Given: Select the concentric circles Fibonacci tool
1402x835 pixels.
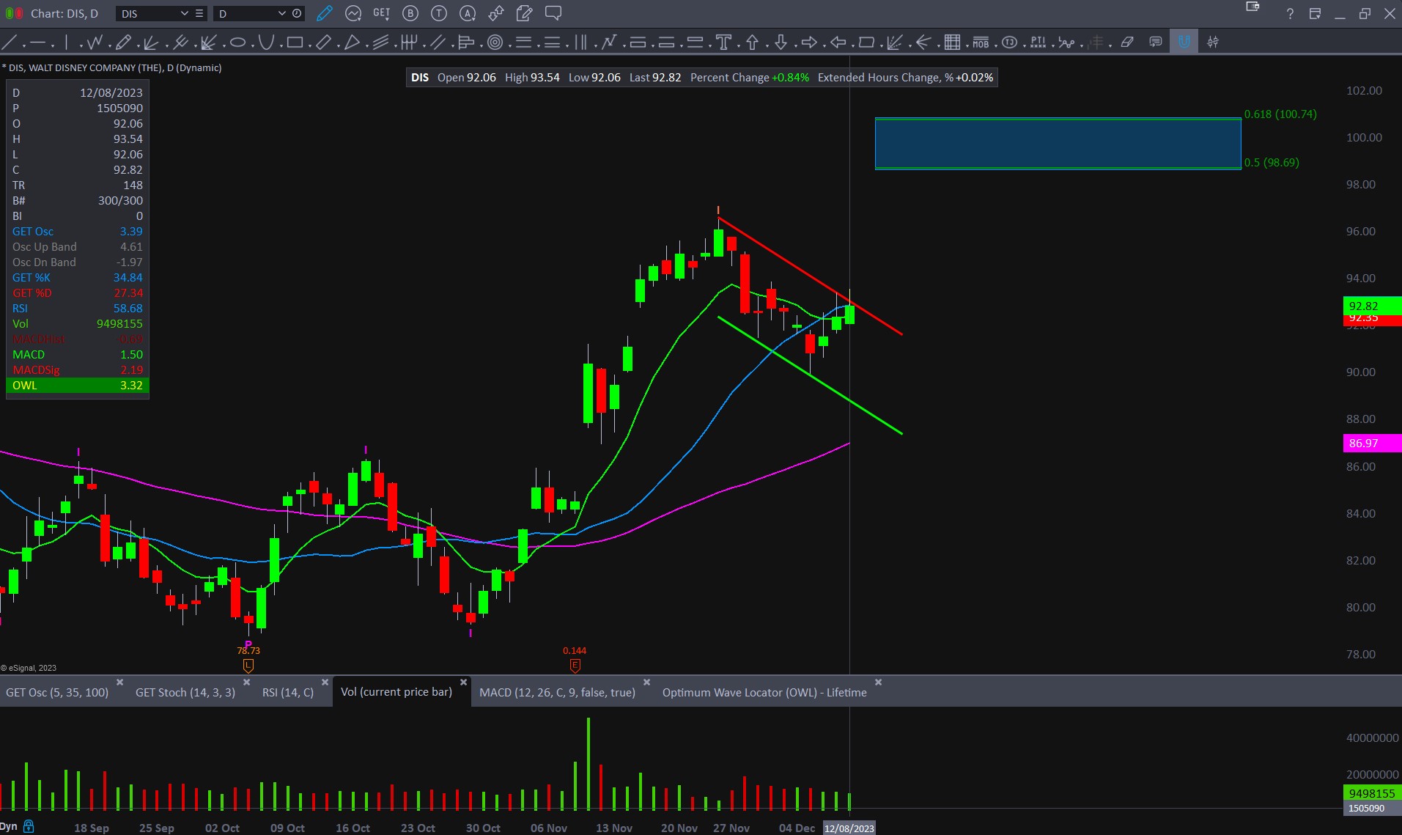Looking at the screenshot, I should point(495,43).
